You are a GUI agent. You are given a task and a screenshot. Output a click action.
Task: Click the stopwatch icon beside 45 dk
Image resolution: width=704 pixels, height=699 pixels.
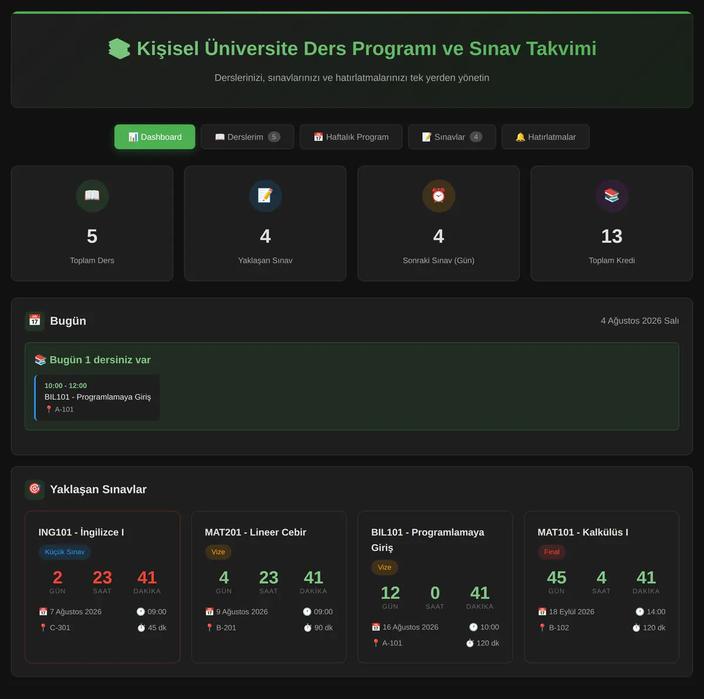141,627
